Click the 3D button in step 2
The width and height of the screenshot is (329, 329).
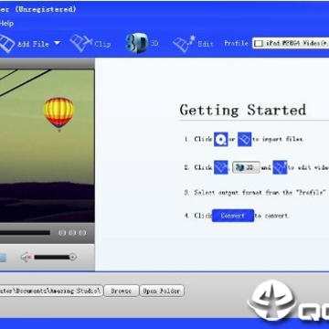pos(246,167)
